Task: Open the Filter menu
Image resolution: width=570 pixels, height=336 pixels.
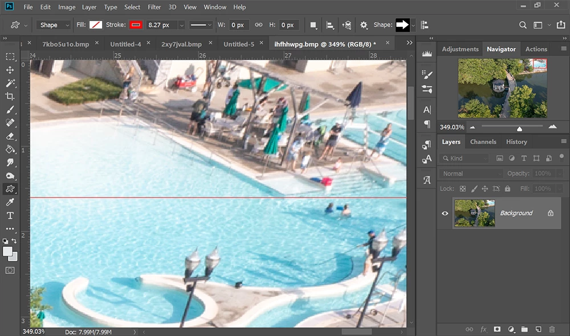Action: [x=154, y=7]
